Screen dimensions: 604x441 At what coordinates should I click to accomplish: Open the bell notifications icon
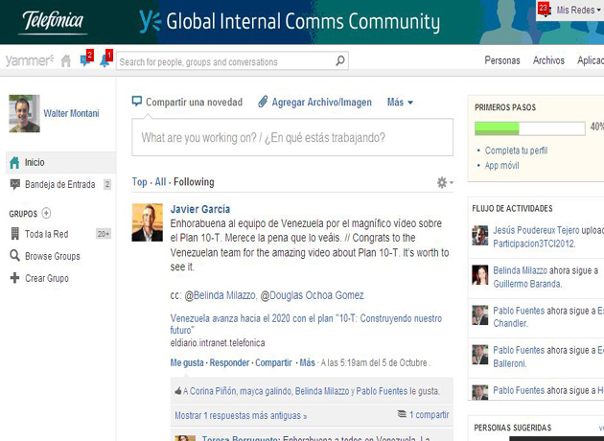tap(105, 60)
